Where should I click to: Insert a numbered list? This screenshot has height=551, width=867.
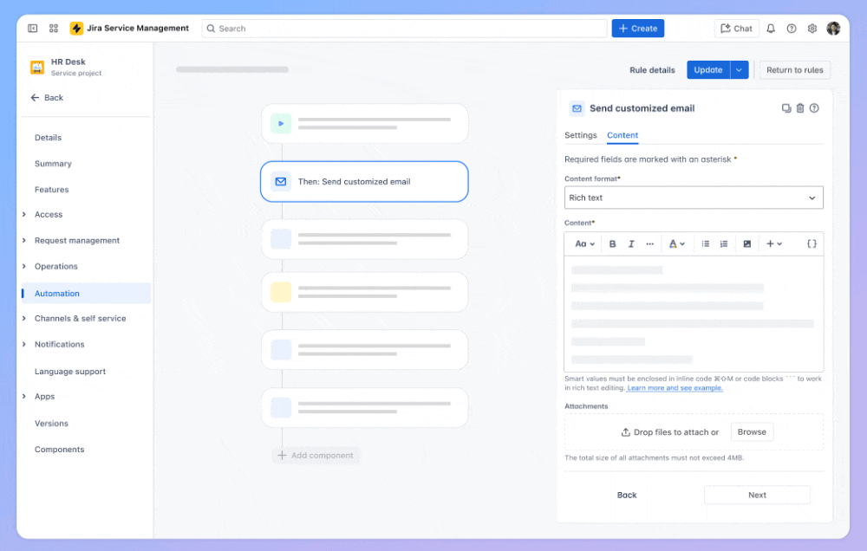724,243
